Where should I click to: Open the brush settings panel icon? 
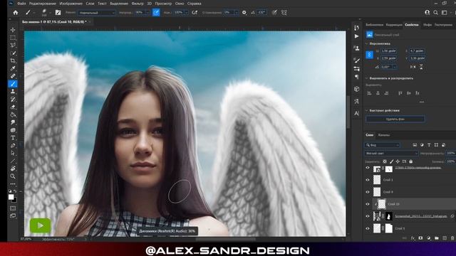point(58,13)
